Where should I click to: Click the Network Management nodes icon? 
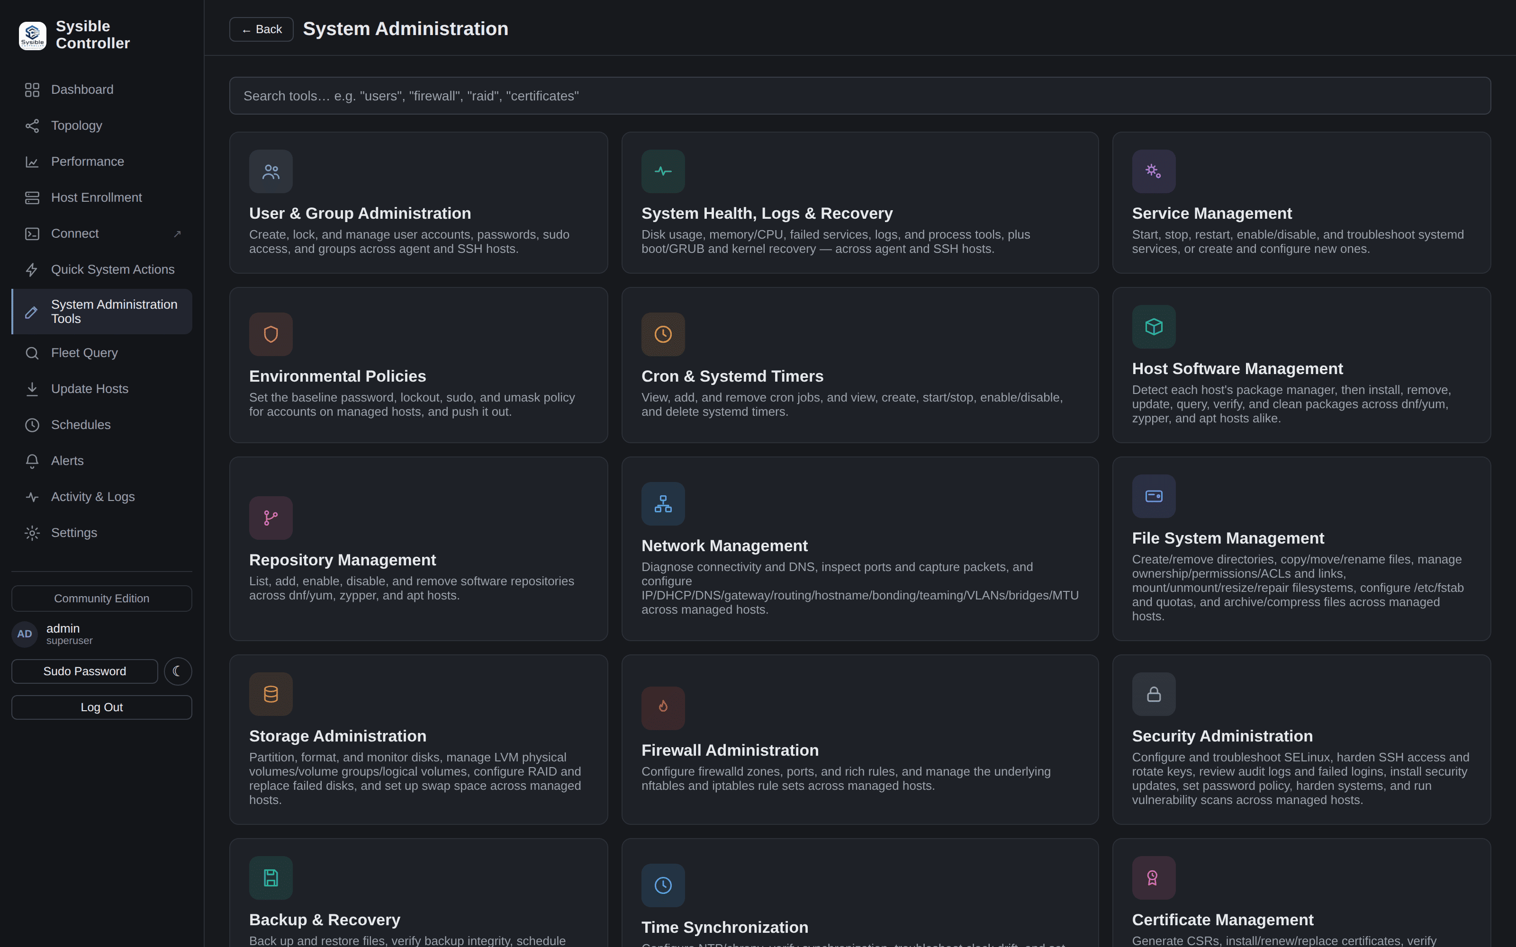pyautogui.click(x=663, y=503)
